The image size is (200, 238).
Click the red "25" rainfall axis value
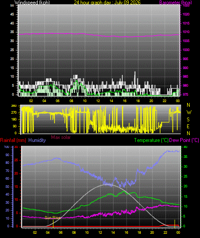pos(16,160)
